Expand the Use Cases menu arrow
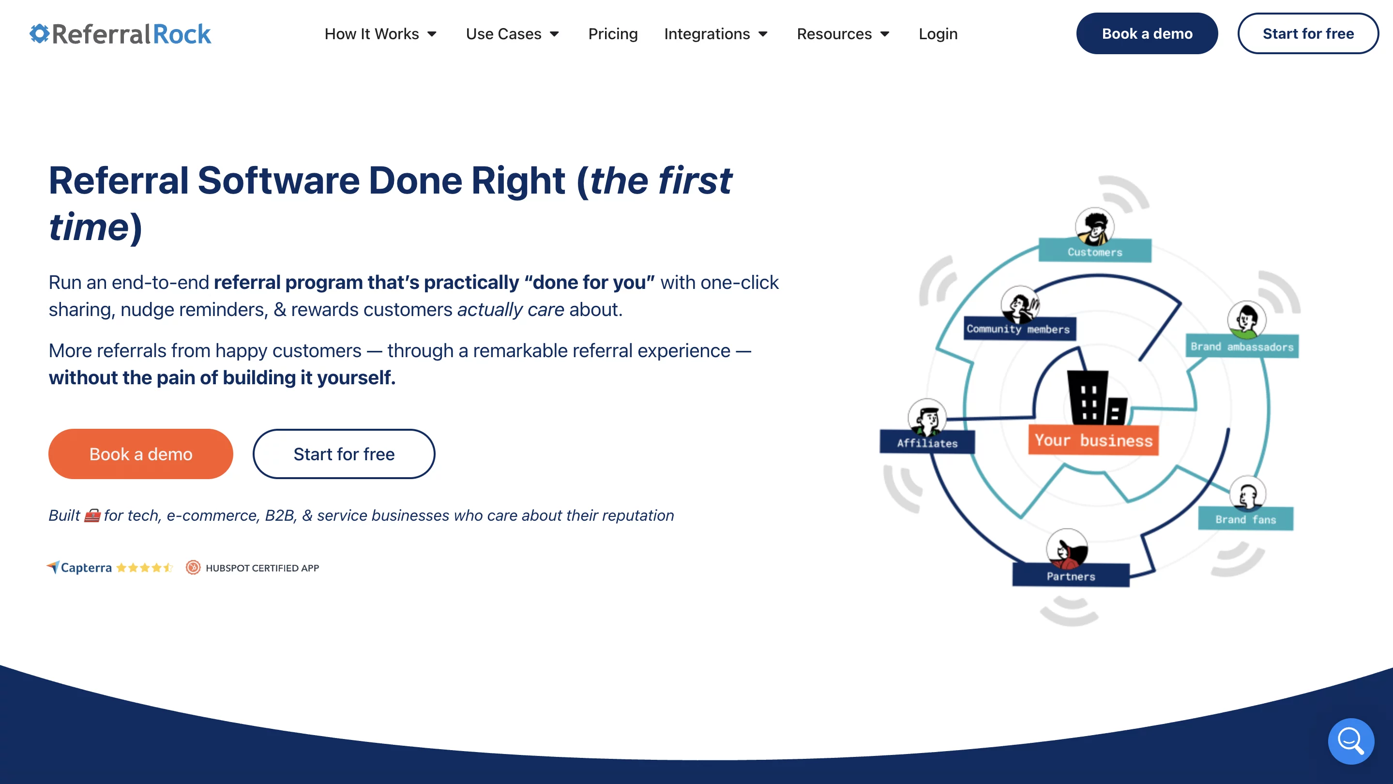Screen dimensions: 1393x784 point(554,33)
